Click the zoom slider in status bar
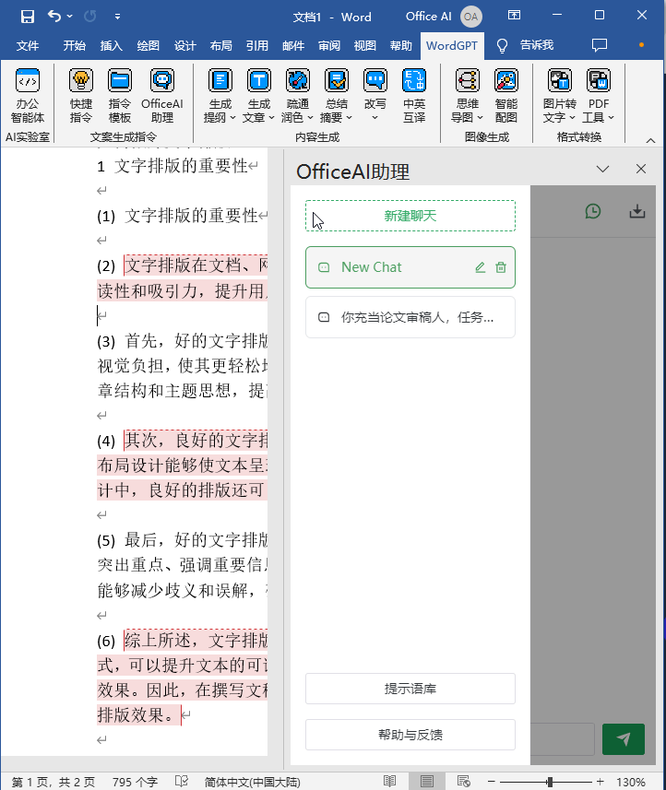The width and height of the screenshot is (666, 790). 550,782
